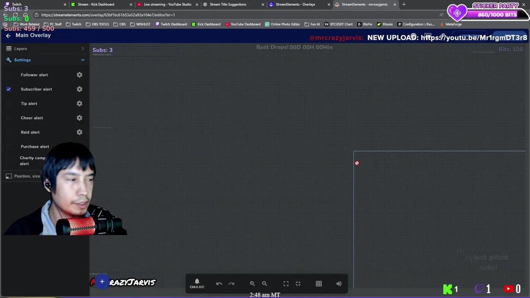The height and width of the screenshot is (298, 530).
Task: Open the Fun AI bookmarks folder
Action: [x=312, y=24]
